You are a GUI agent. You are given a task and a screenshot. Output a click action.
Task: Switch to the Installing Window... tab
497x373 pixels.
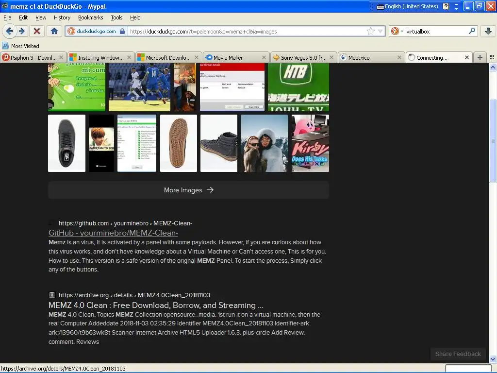(100, 57)
